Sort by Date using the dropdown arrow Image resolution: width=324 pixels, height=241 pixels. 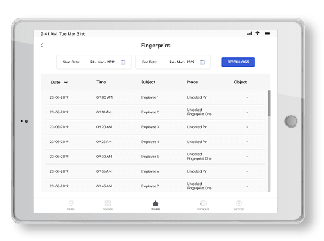coord(66,83)
